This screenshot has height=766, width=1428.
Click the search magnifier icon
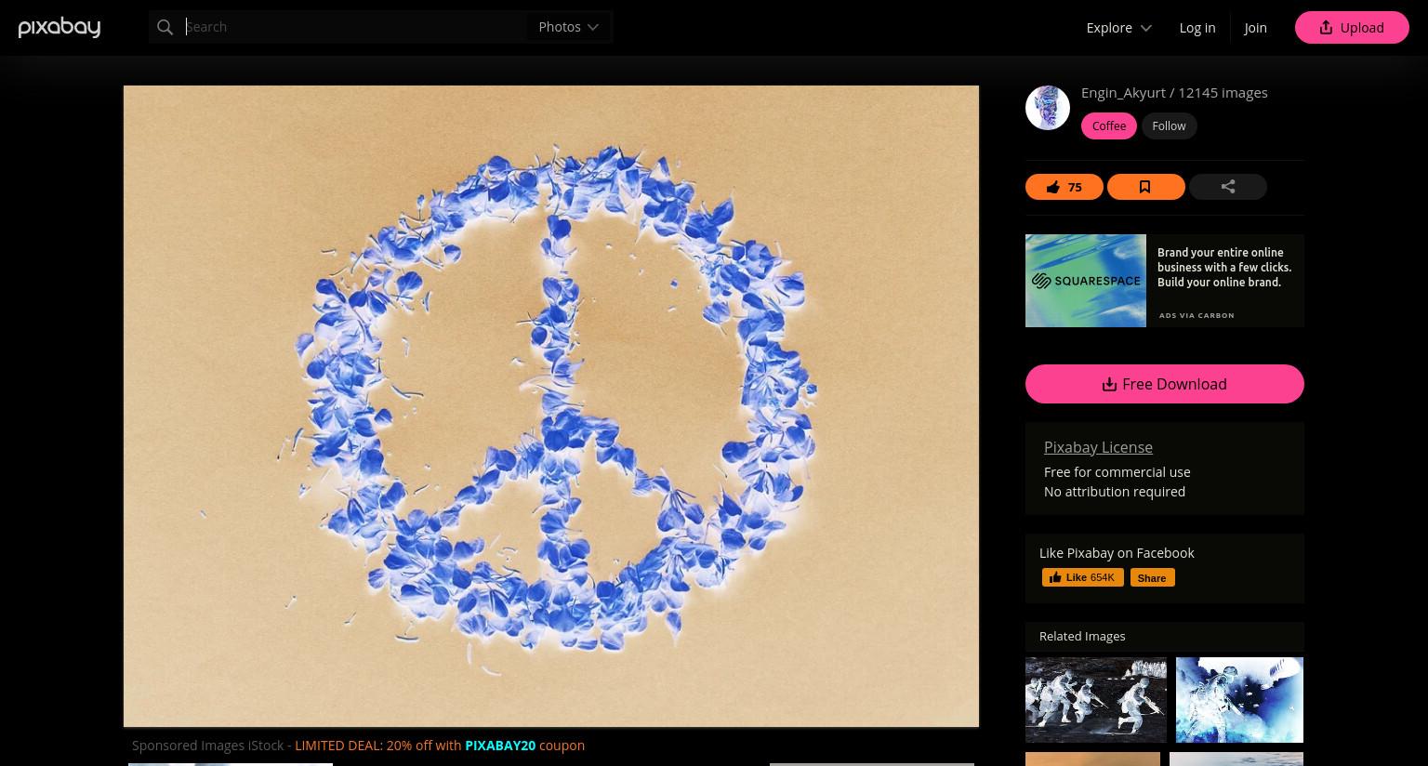tap(165, 27)
